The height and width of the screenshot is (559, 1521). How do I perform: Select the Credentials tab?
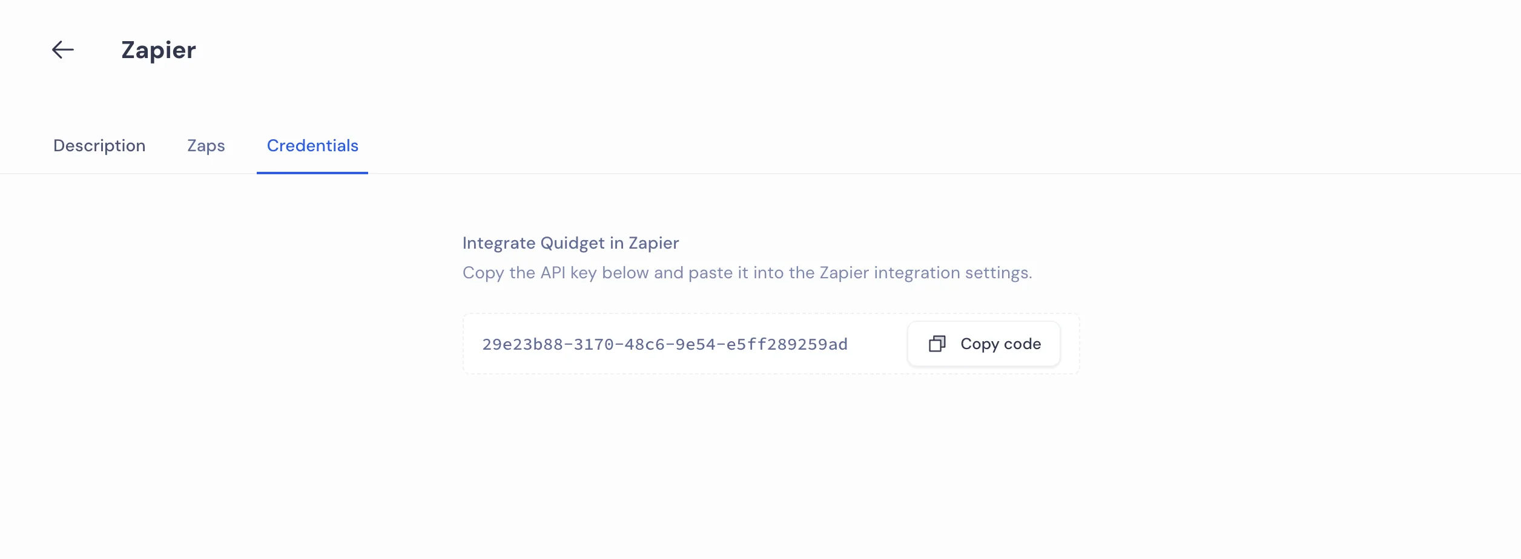(312, 146)
